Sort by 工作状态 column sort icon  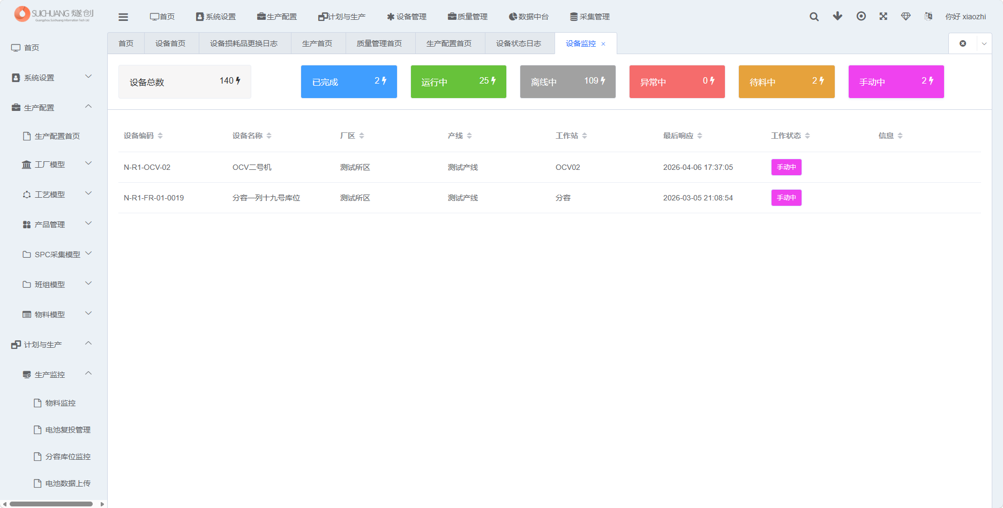[x=807, y=136]
